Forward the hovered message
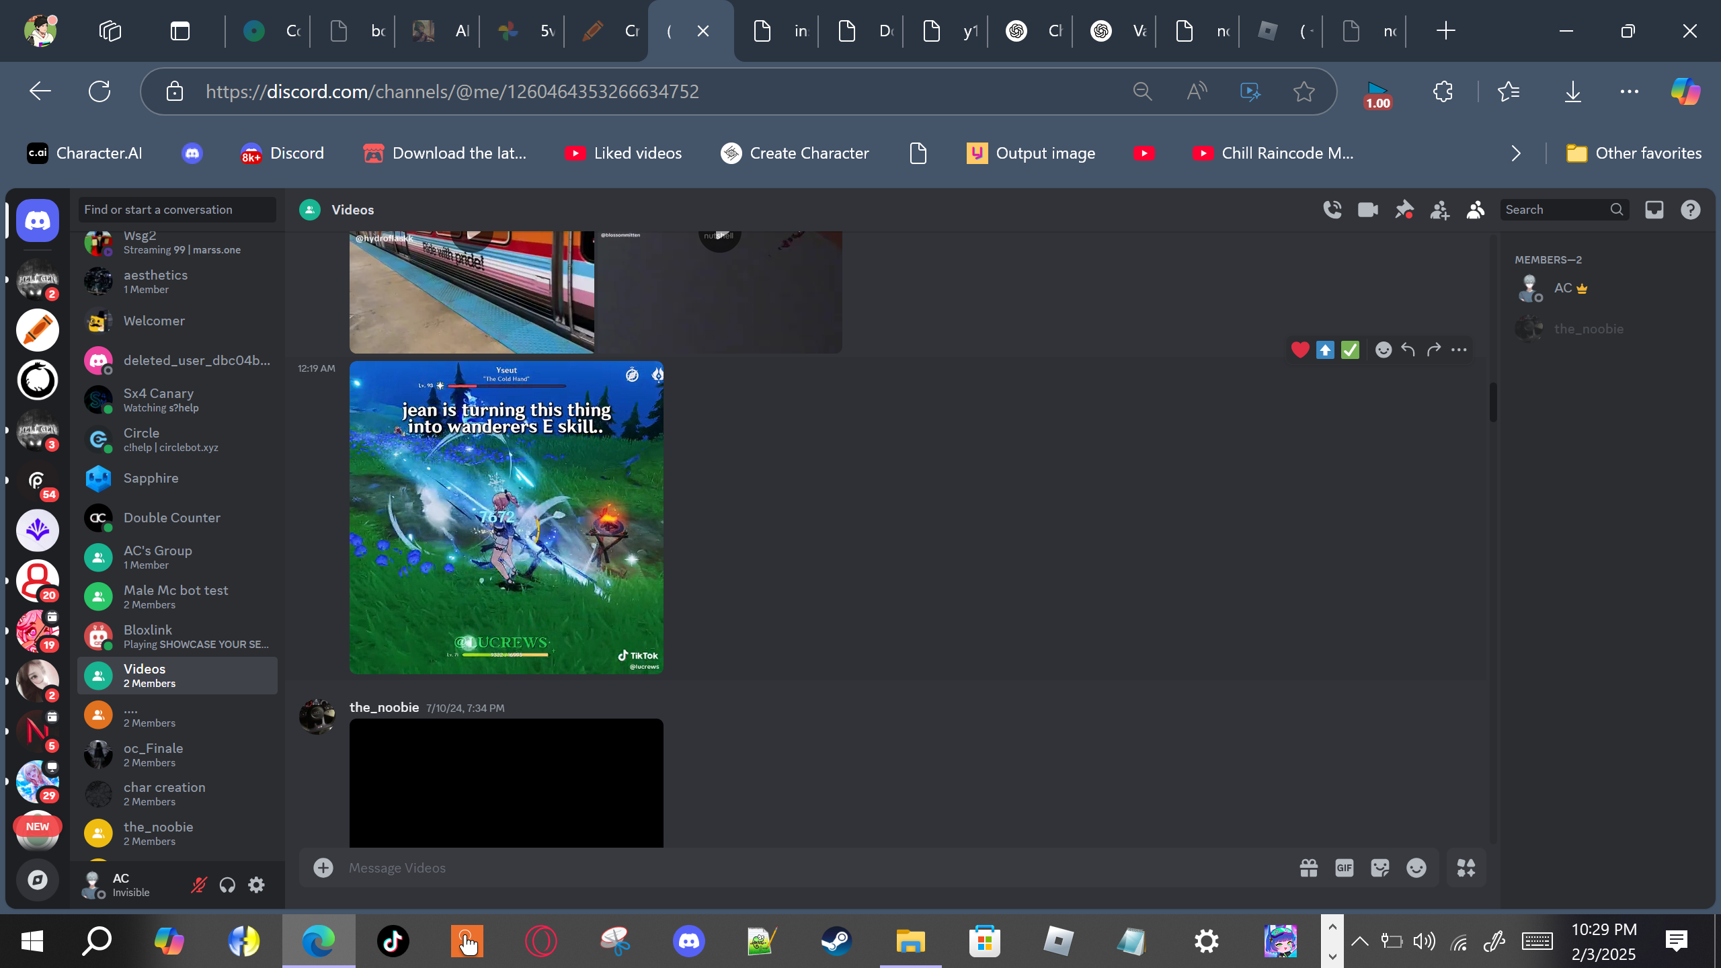The image size is (1721, 968). point(1434,350)
